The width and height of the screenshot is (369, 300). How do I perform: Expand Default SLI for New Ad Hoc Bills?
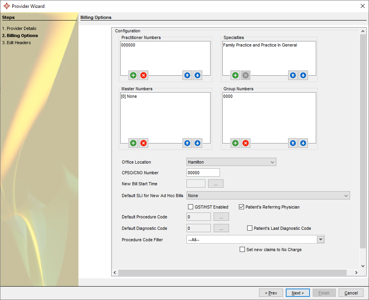pyautogui.click(x=268, y=196)
